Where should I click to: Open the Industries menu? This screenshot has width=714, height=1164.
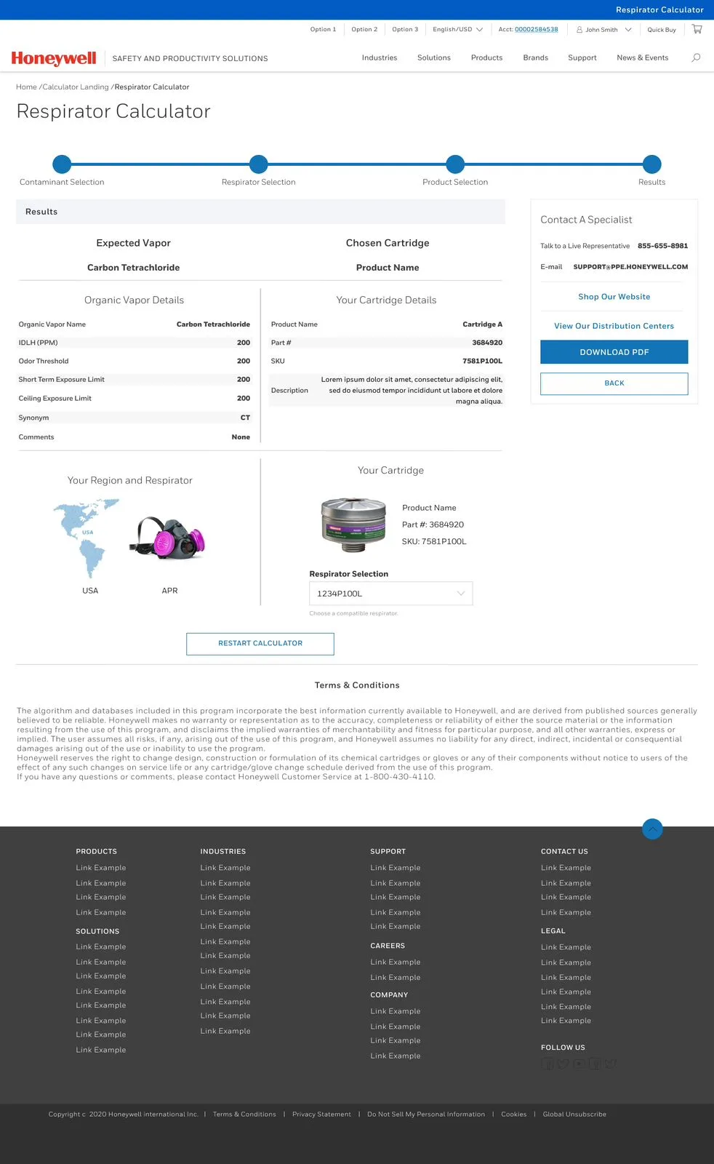coord(380,57)
